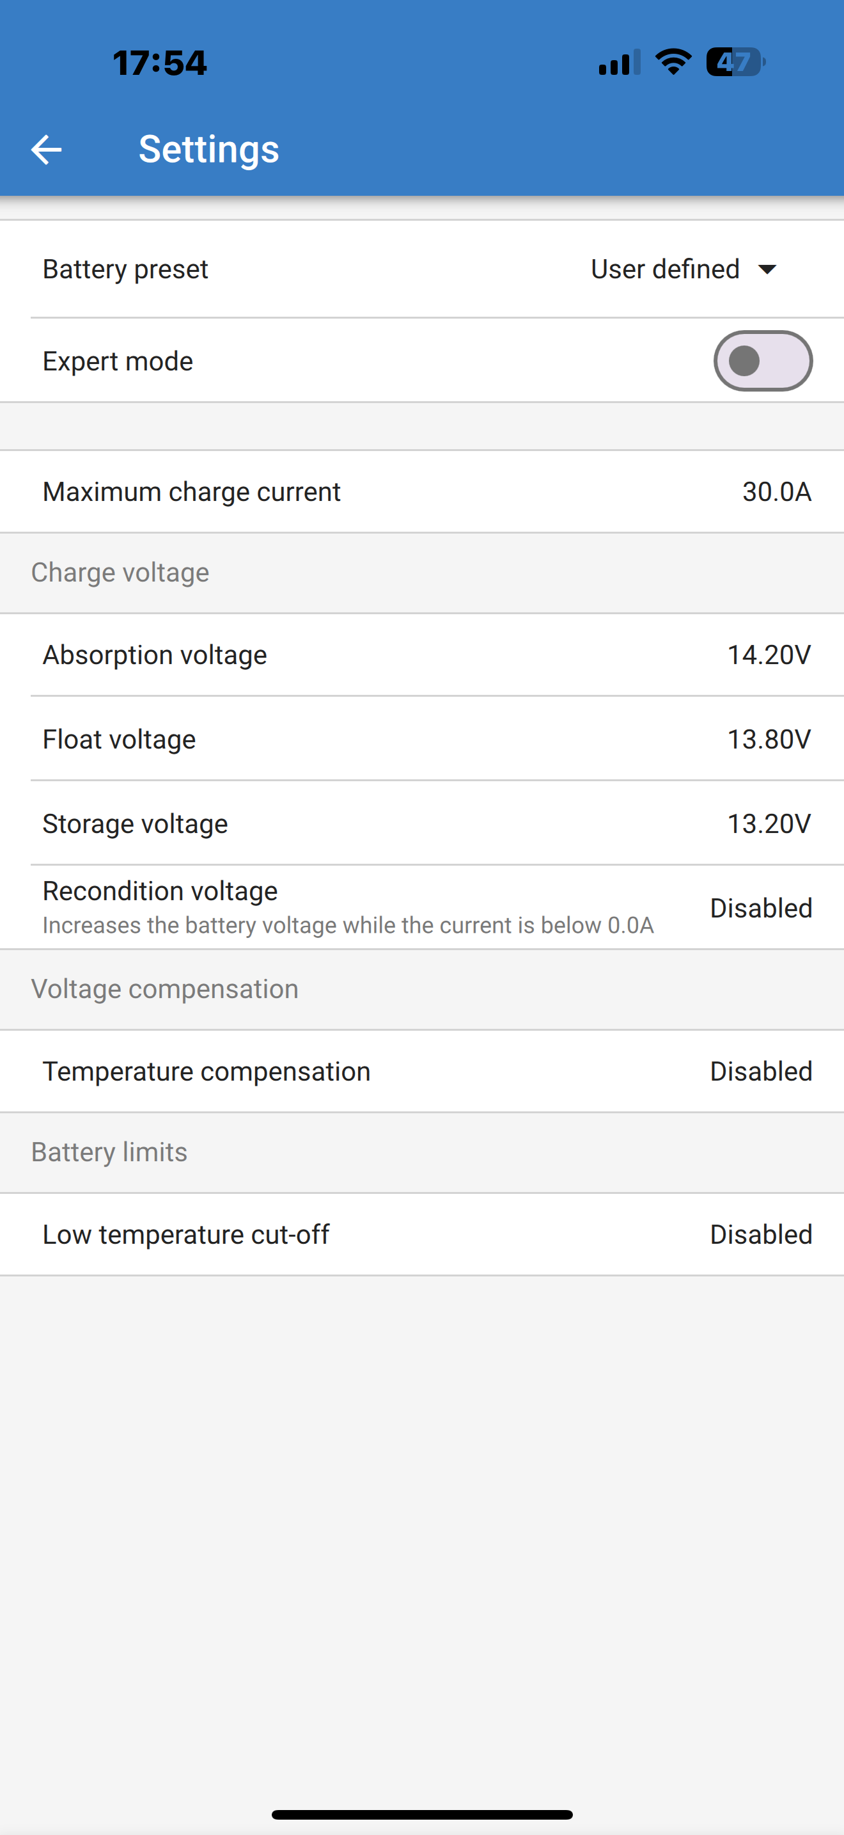
Task: Edit Float voltage 13.80V setting
Action: pyautogui.click(x=422, y=739)
